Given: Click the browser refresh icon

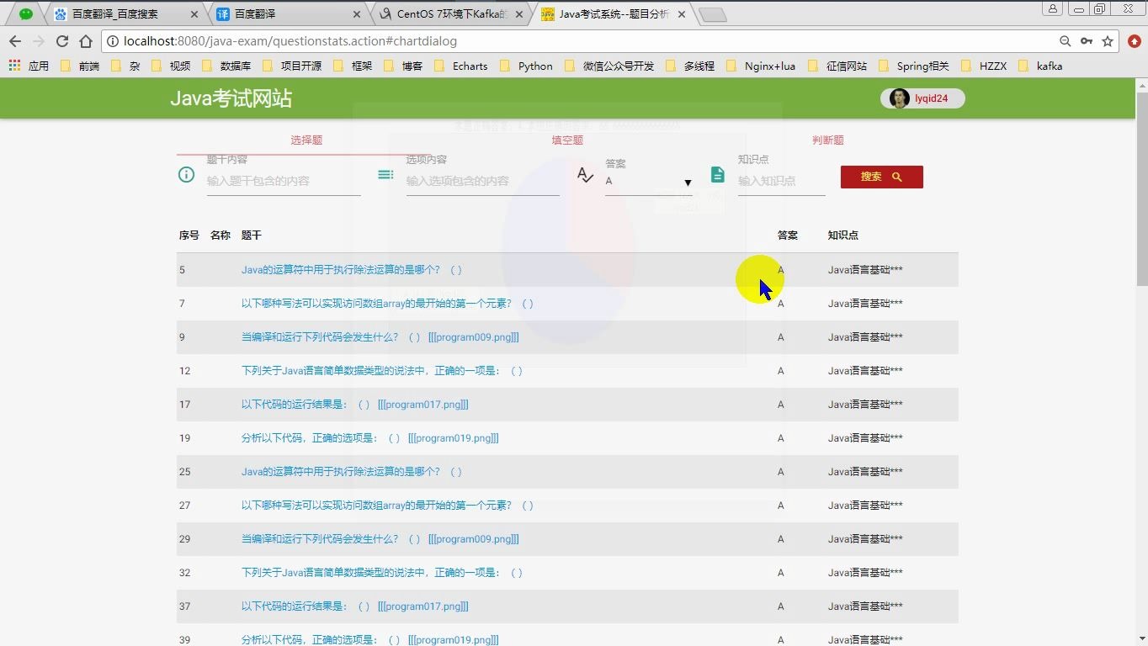Looking at the screenshot, I should click(62, 40).
